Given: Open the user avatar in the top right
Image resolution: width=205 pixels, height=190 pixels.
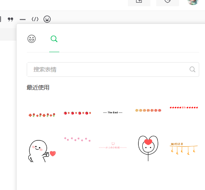Looking at the screenshot, I should click(x=193, y=1).
